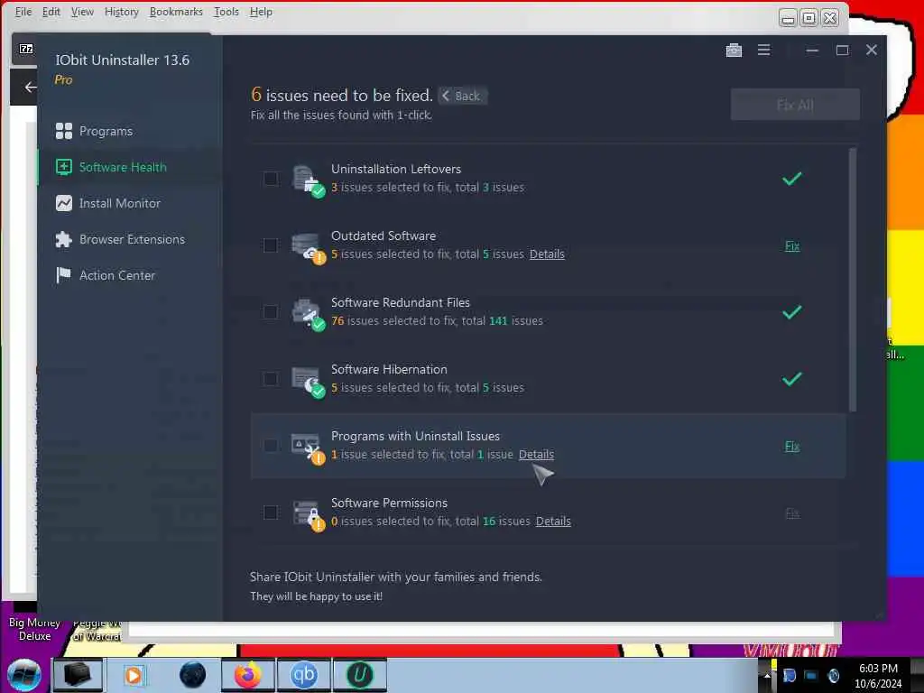Open Details for Software Permissions
The width and height of the screenshot is (924, 693).
point(553,521)
